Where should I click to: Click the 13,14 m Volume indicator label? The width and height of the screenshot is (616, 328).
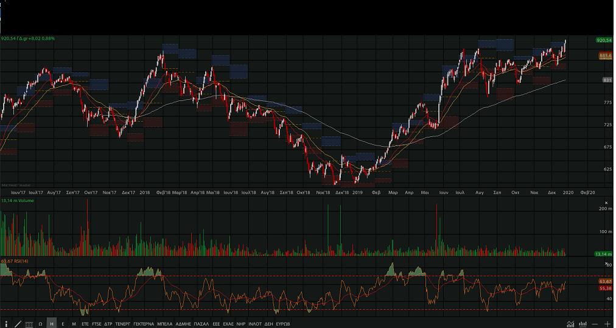[17, 200]
